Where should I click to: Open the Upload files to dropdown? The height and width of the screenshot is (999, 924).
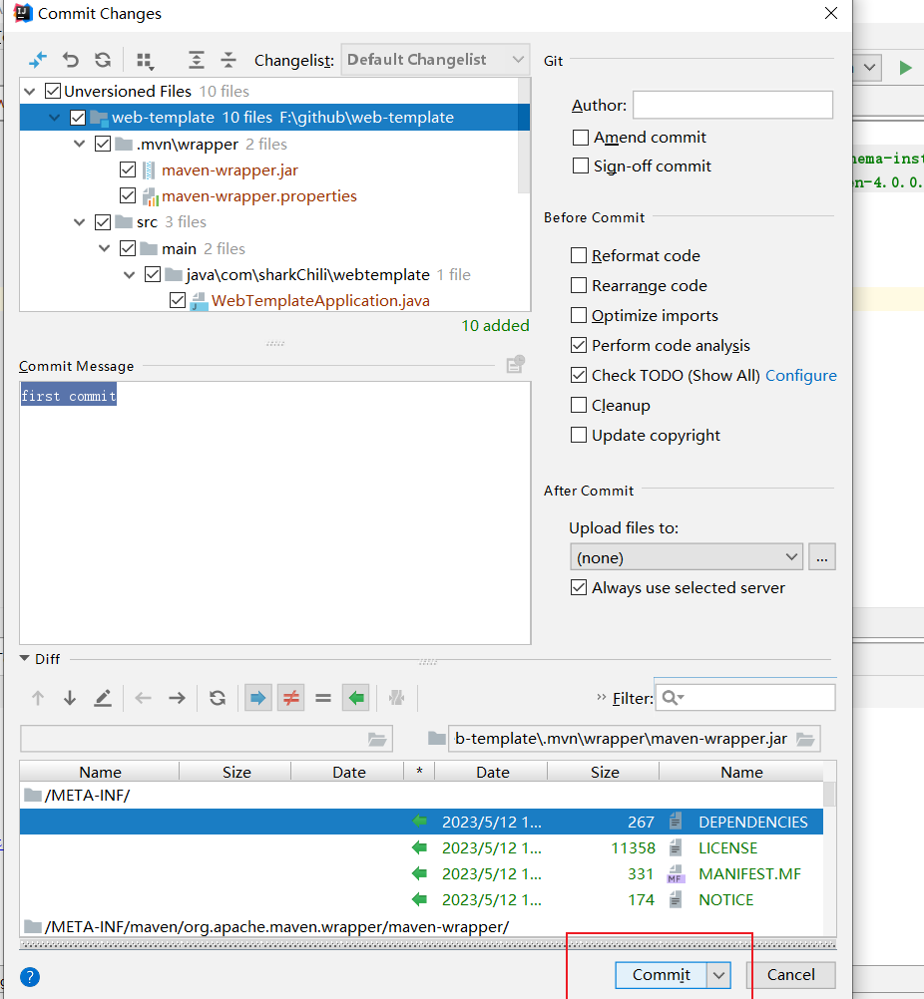coord(686,557)
